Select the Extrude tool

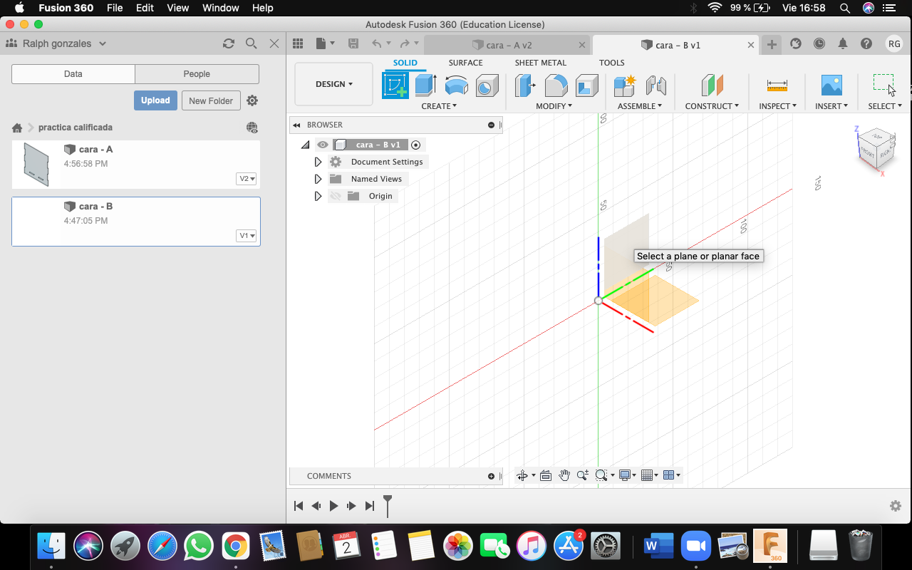(425, 85)
